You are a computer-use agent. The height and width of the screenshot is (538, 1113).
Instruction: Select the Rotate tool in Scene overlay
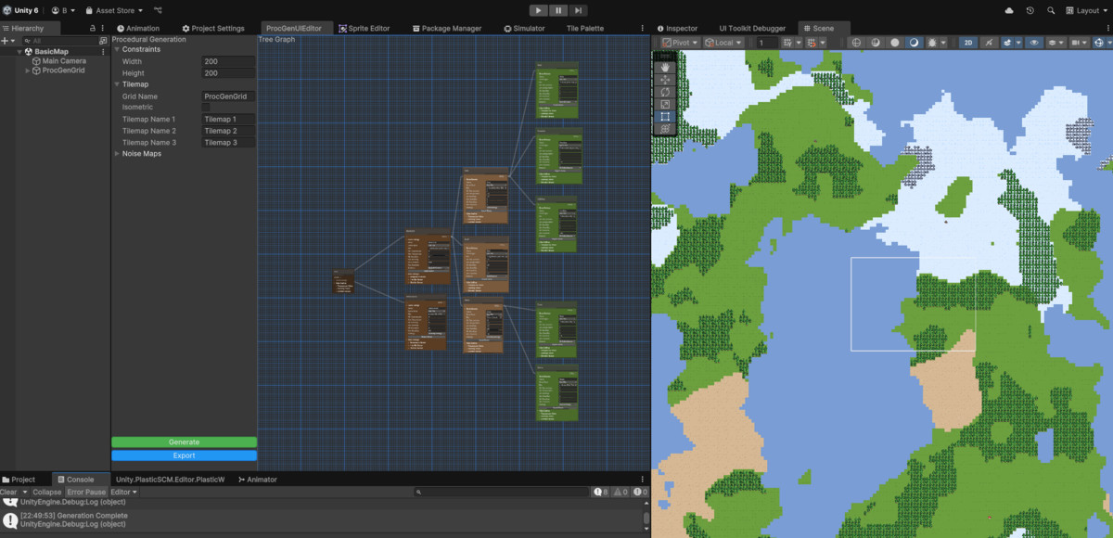coord(665,92)
